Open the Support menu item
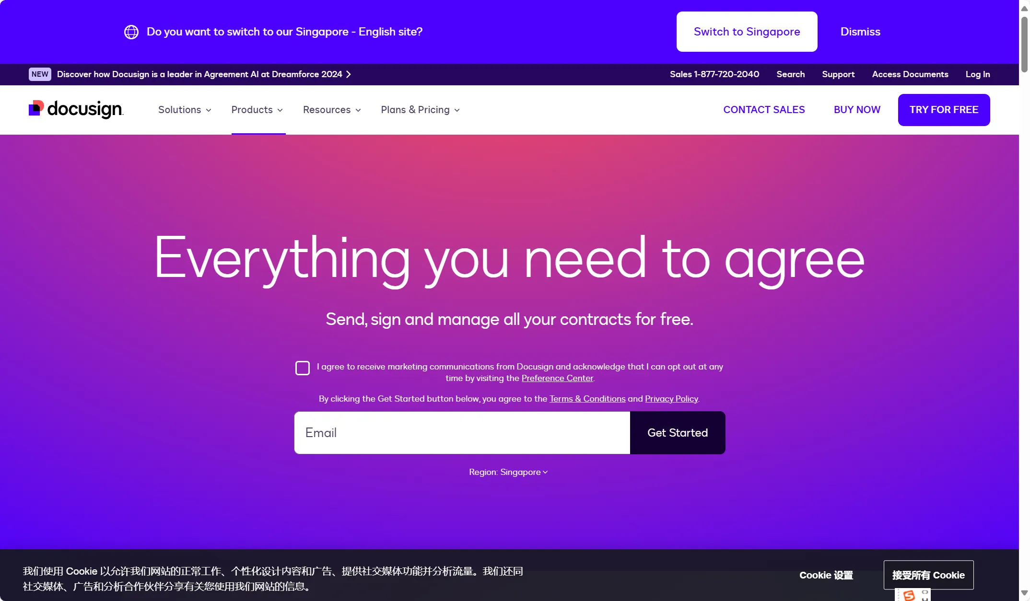This screenshot has height=601, width=1030. click(838, 74)
